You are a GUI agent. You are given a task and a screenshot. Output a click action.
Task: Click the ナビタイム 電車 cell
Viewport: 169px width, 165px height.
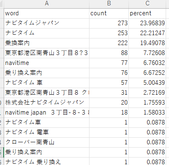click(x=47, y=132)
